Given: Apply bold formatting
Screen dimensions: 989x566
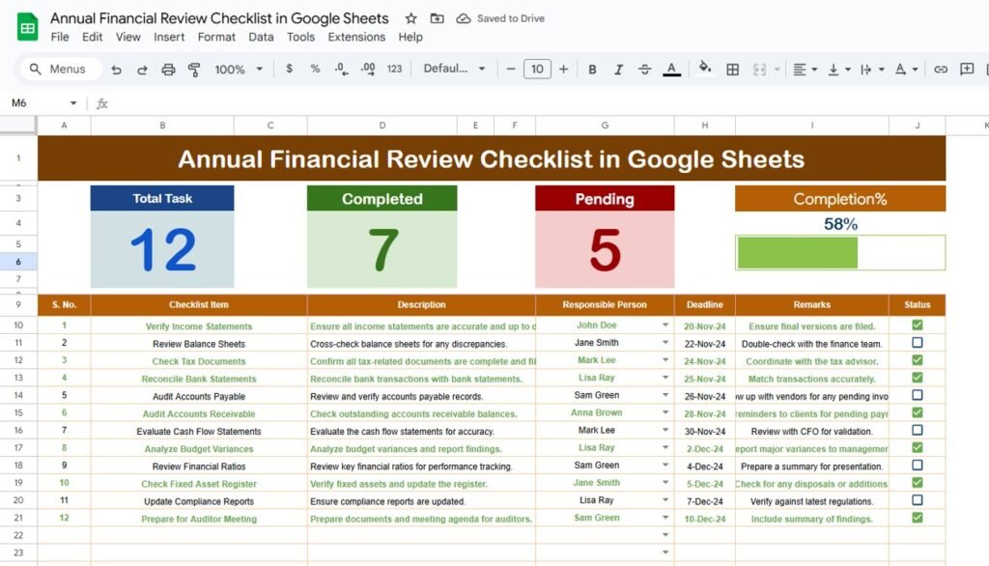Looking at the screenshot, I should 592,69.
